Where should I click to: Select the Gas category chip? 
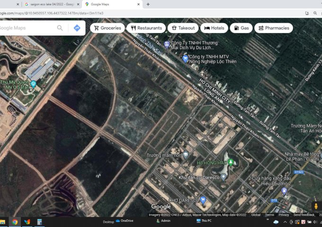point(241,28)
